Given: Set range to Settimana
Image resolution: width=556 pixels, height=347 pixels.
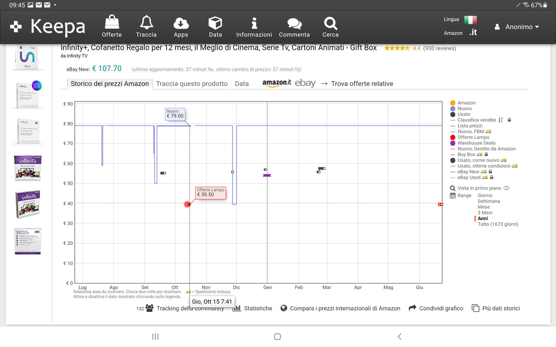Looking at the screenshot, I should (x=489, y=201).
